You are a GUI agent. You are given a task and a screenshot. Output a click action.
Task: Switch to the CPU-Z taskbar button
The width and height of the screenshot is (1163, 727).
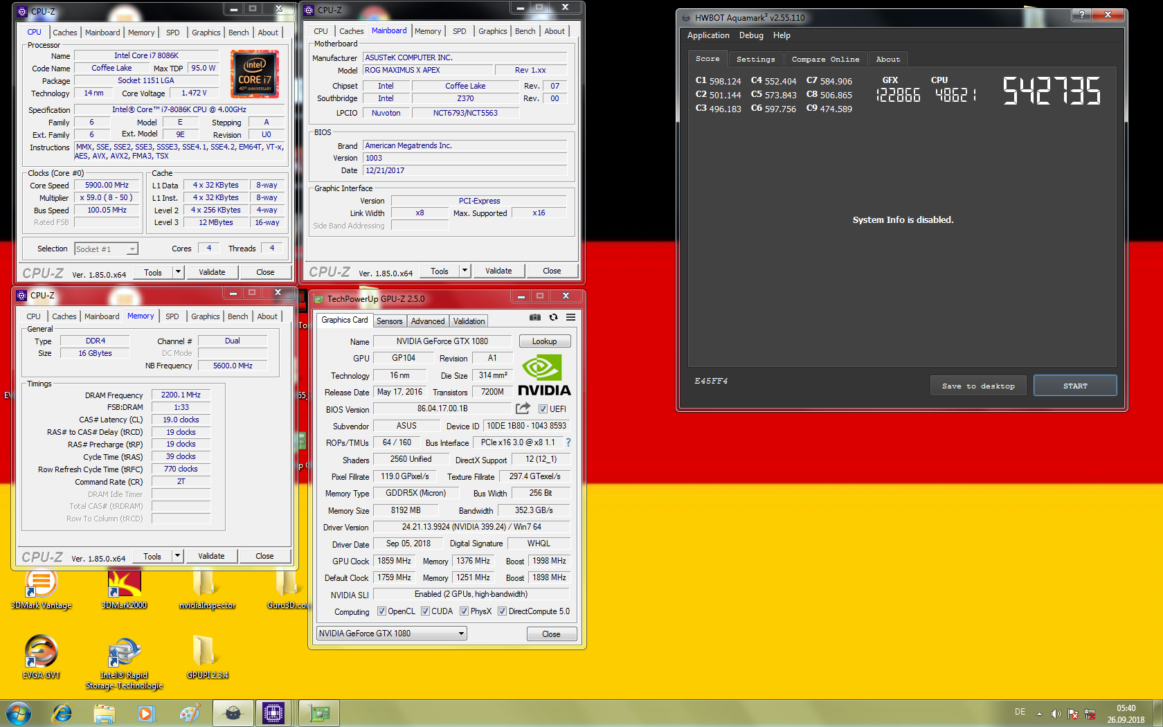tap(273, 712)
